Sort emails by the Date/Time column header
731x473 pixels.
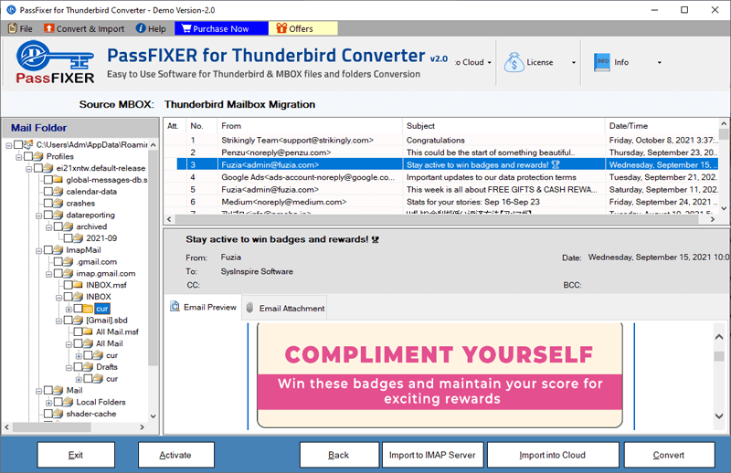coord(662,126)
